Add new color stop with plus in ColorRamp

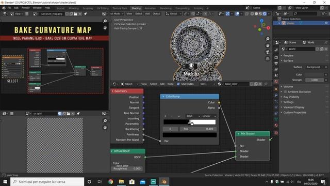165,116
